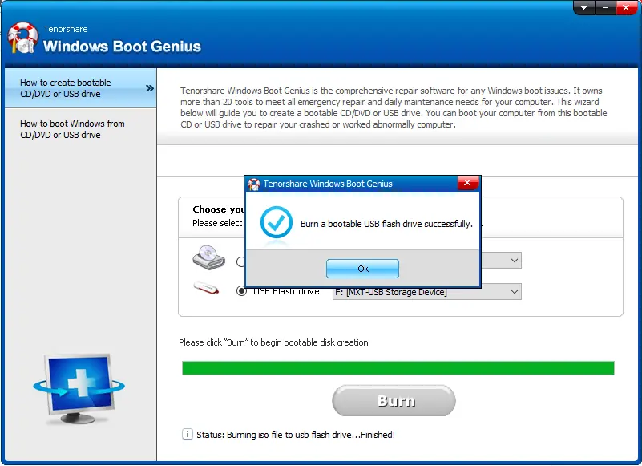The image size is (642, 466).
Task: Click the Burn button
Action: coord(394,400)
